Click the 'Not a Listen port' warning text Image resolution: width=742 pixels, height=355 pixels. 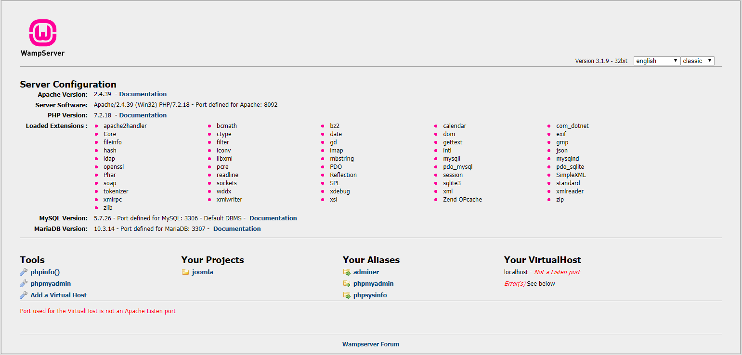coord(557,272)
